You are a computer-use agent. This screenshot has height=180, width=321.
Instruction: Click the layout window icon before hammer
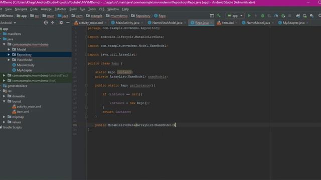pos(212,15)
